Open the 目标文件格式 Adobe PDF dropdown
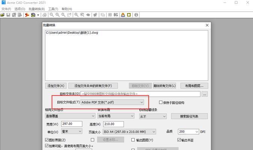Viewport: 253px width, 150px height. 112,102
